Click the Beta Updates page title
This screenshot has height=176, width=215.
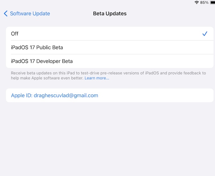coord(110,13)
